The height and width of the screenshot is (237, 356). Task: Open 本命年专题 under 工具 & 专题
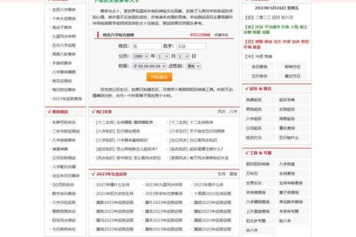[289, 211]
